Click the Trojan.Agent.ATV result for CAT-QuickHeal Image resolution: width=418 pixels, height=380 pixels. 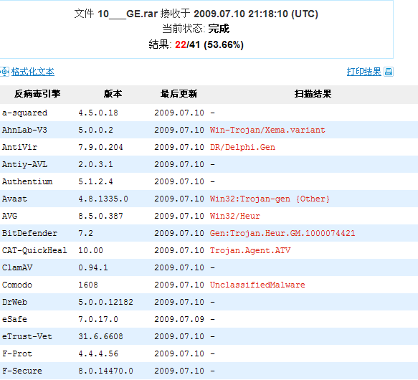250,250
